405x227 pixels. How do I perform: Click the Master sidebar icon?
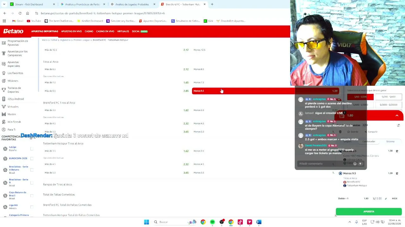click(4, 114)
